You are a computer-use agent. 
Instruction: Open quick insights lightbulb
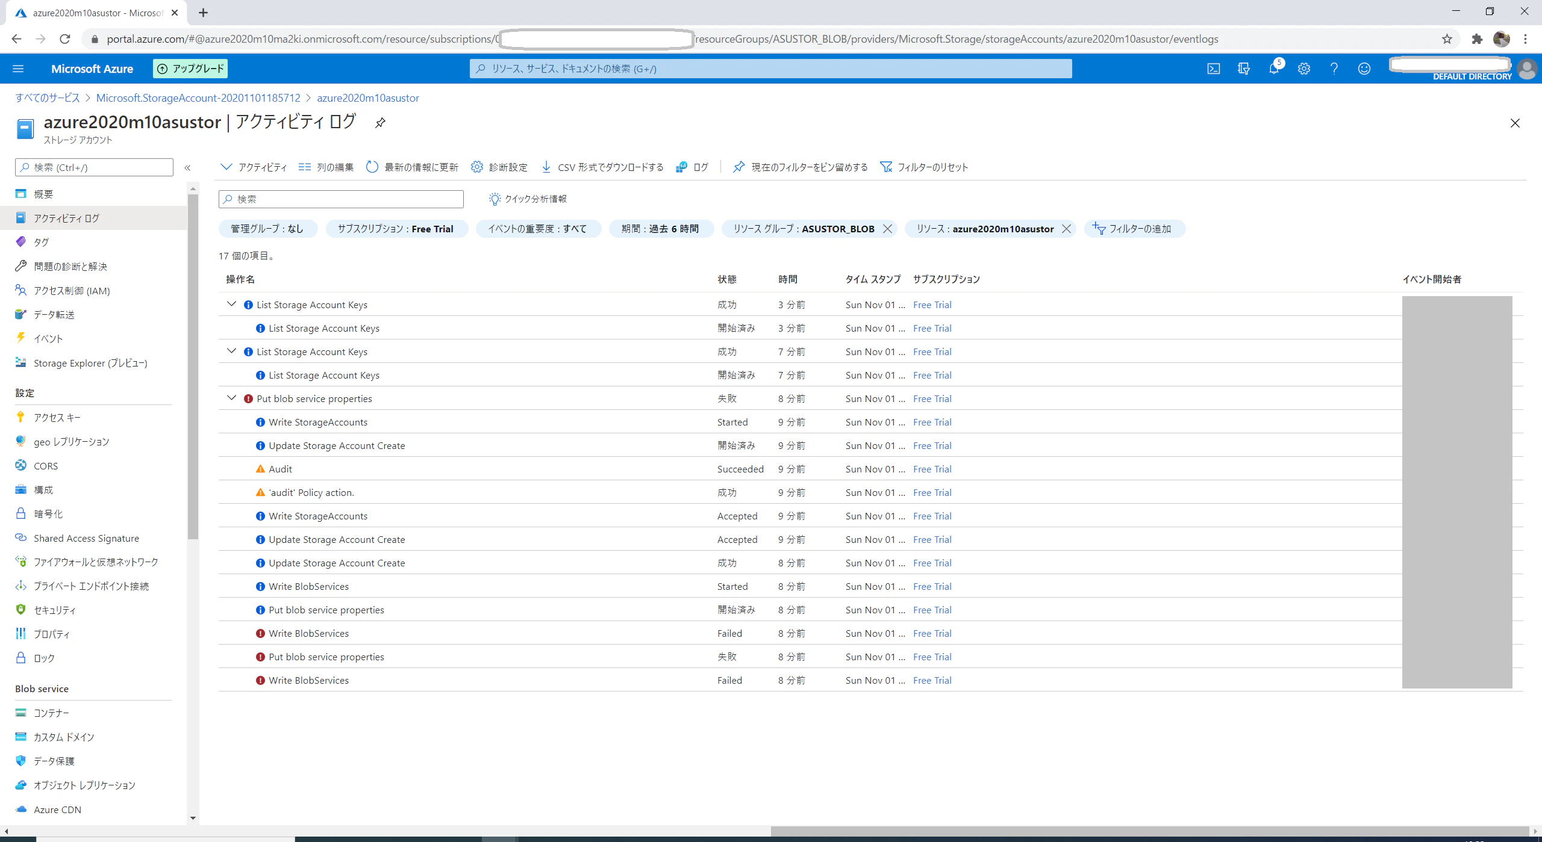point(528,199)
